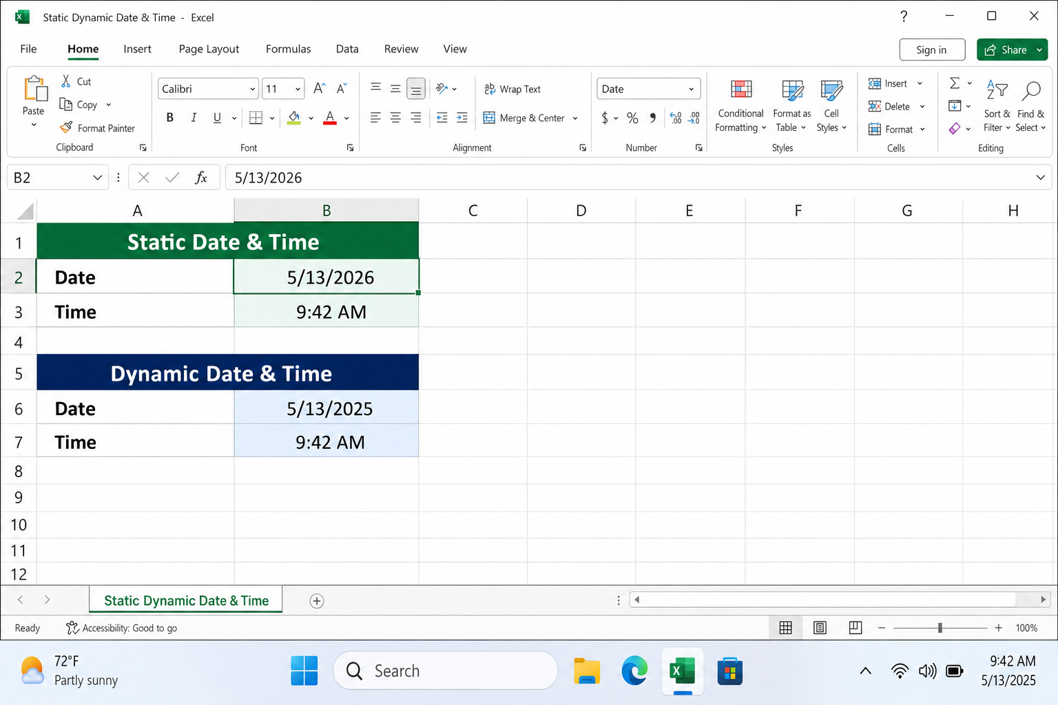This screenshot has height=705, width=1058.
Task: Switch to the Insert tab
Action: [x=137, y=49]
